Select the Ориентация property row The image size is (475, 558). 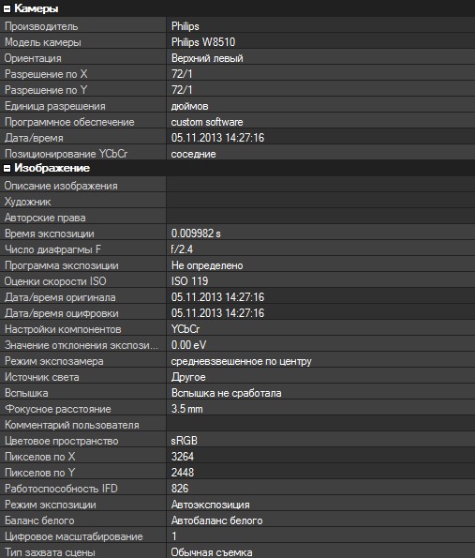238,58
